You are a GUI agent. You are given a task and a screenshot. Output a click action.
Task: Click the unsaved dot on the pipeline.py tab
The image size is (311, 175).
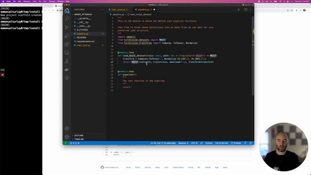coord(155,10)
